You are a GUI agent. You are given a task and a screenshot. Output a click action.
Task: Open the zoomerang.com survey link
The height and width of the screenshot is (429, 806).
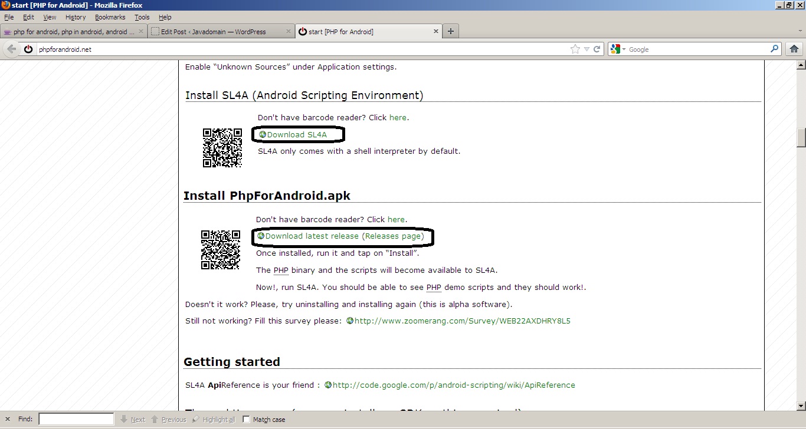click(462, 321)
